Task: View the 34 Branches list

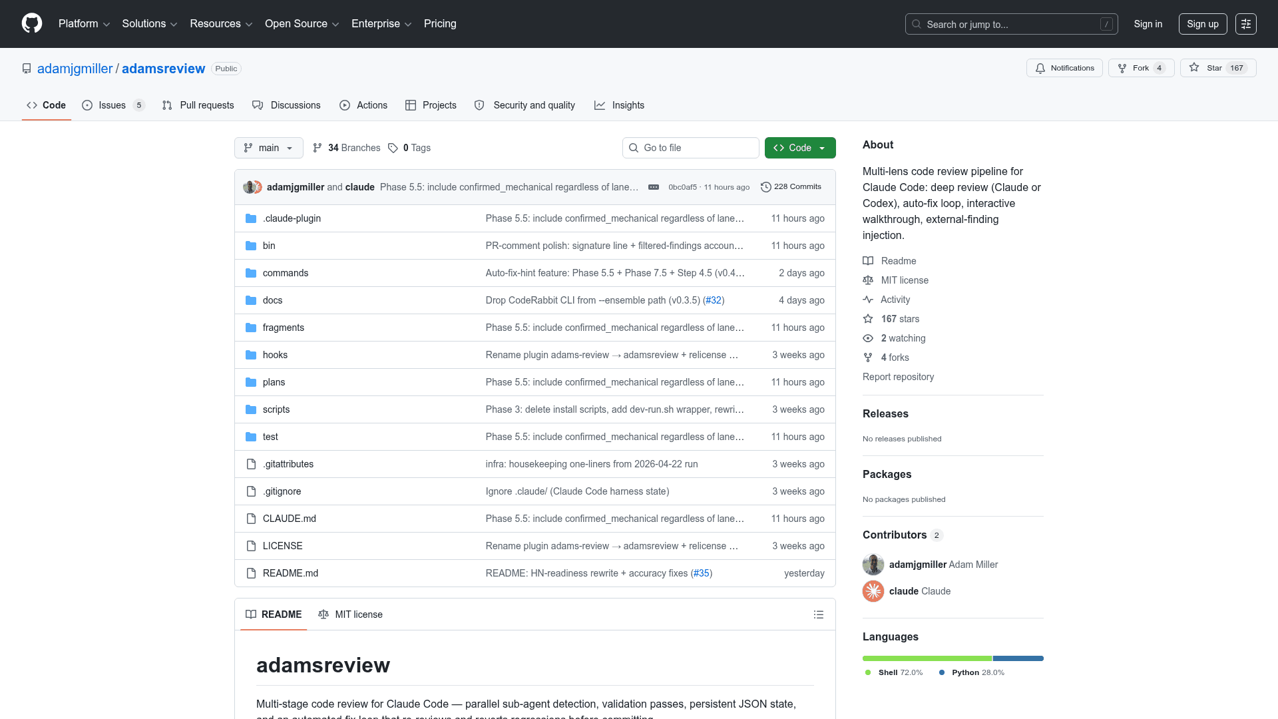Action: click(347, 148)
